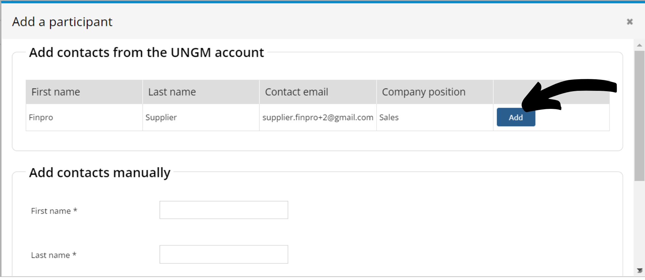Click the vertical scrollbar thumb

[640, 116]
